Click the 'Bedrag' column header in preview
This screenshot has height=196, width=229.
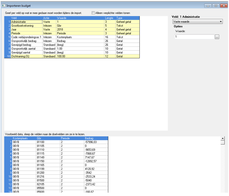click(96, 138)
